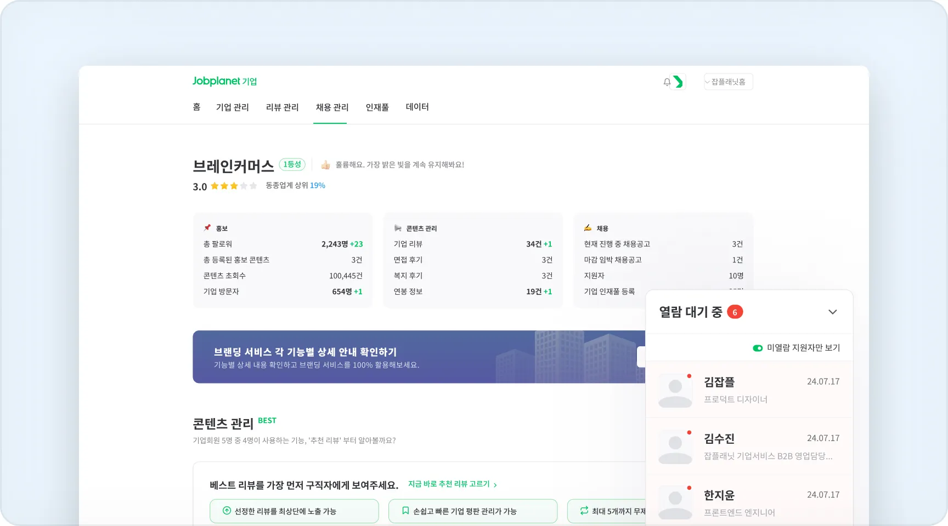Click 김잡플's profile avatar

tap(675, 391)
